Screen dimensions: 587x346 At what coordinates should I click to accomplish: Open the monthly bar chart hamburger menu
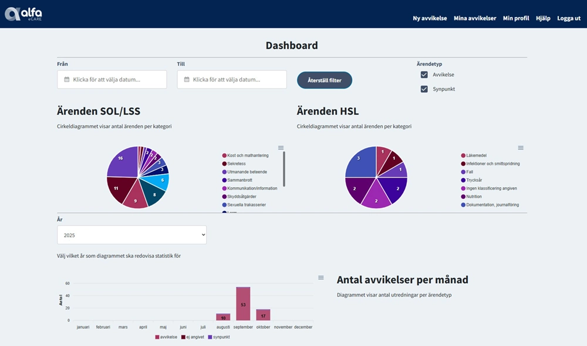pos(321,277)
